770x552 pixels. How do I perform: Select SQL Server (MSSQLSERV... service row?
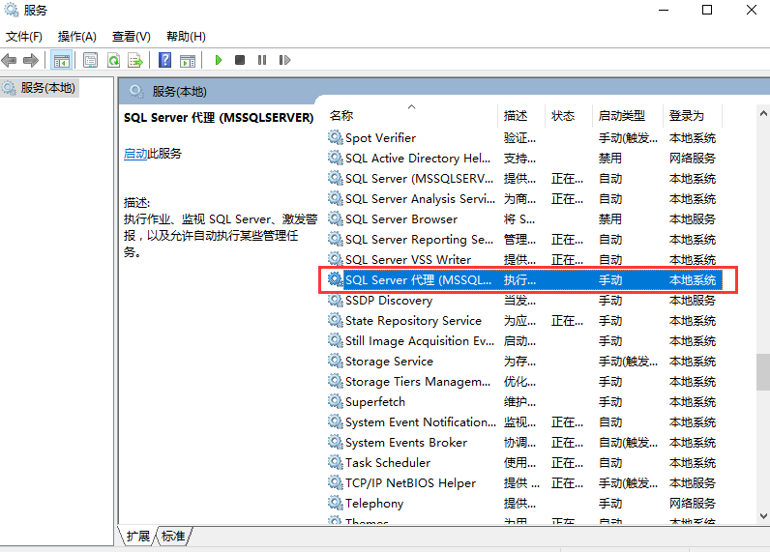525,178
